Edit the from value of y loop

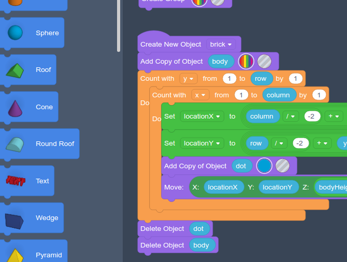[229, 79]
